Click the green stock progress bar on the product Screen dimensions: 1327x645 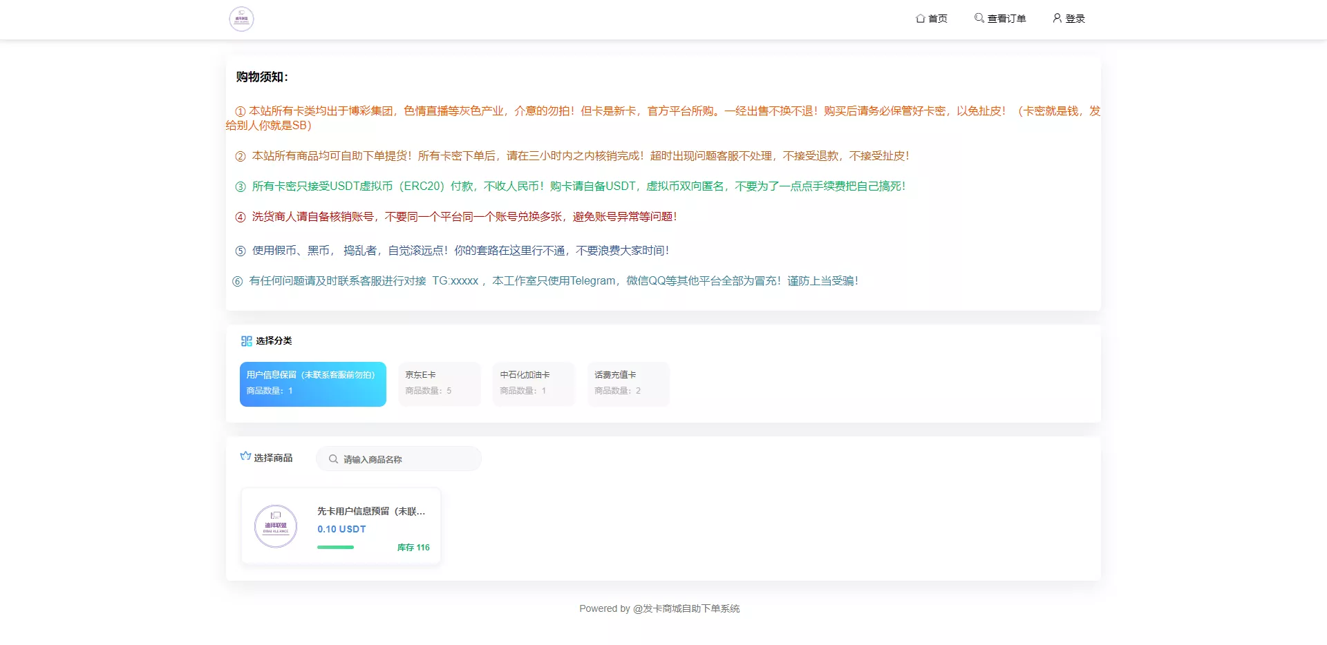[x=335, y=547]
